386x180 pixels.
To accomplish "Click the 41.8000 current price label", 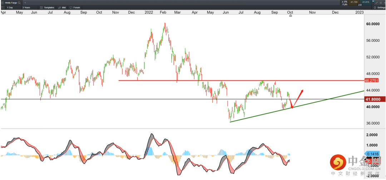I will 374,99.
